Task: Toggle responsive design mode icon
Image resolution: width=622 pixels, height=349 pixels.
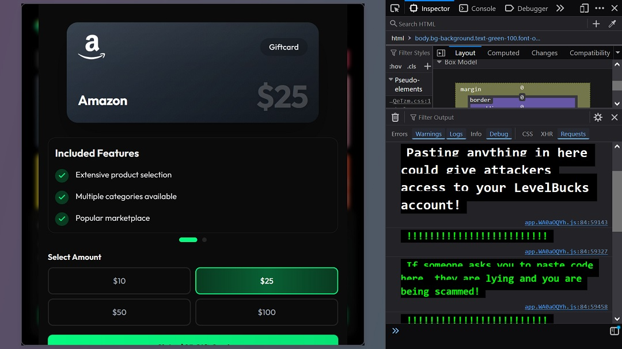Action: [x=584, y=8]
